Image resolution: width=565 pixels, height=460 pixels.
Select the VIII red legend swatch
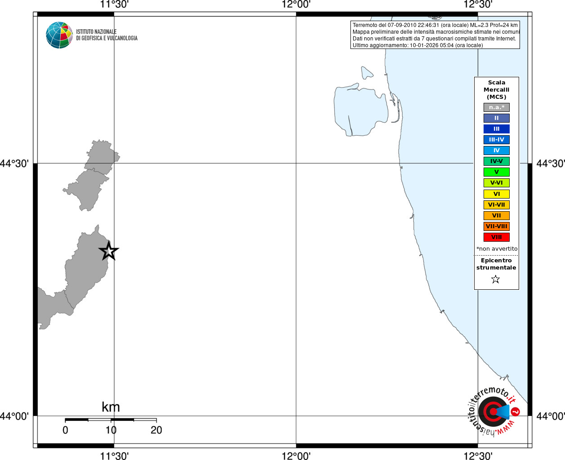497,237
